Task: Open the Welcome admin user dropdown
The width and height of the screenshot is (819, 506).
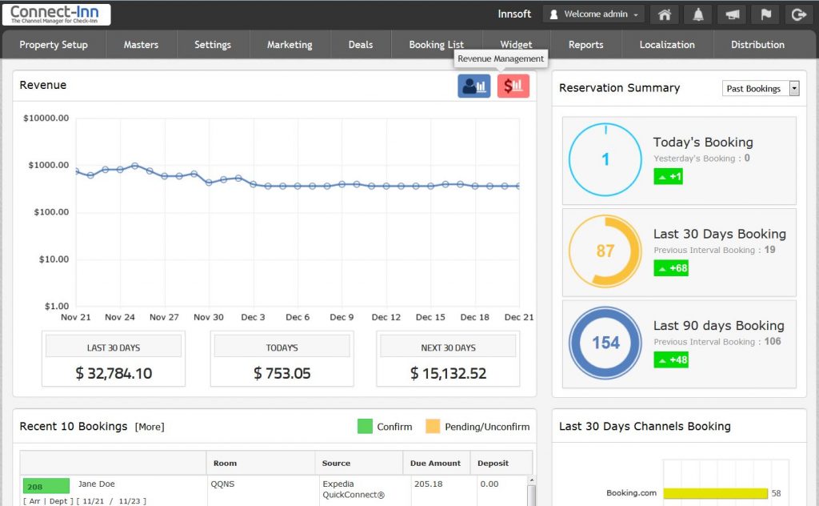Action: 594,14
